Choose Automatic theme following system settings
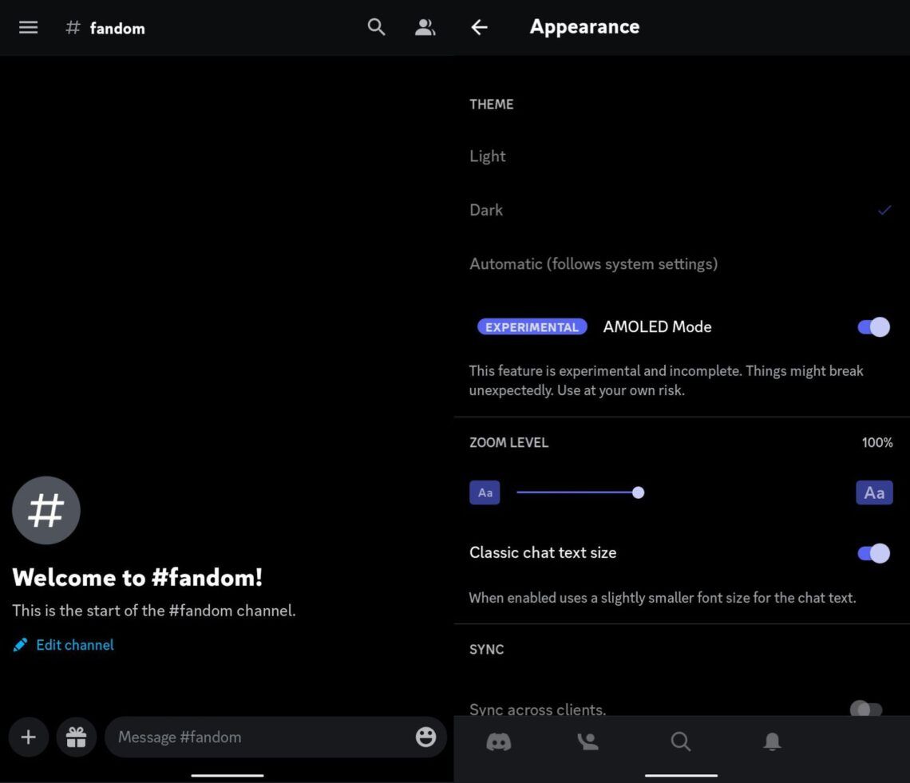 coord(594,263)
